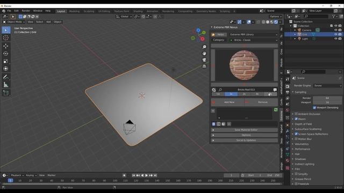Open the Extreme PBR Library dropdown
The width and height of the screenshot is (344, 193).
coord(253,34)
